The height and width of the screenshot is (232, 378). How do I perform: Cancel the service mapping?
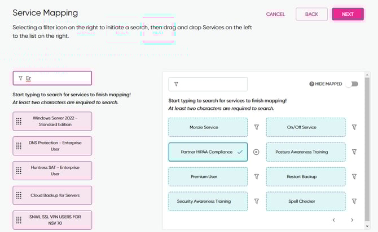pos(275,14)
